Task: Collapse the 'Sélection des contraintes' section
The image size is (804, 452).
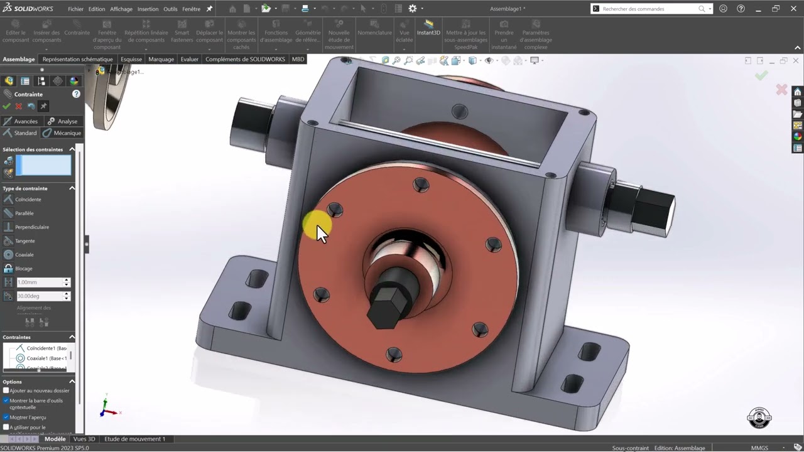Action: coord(72,149)
